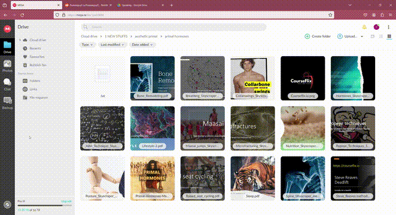Image resolution: width=396 pixels, height=215 pixels.
Task: Open the Last modified filter dropdown
Action: (x=112, y=45)
